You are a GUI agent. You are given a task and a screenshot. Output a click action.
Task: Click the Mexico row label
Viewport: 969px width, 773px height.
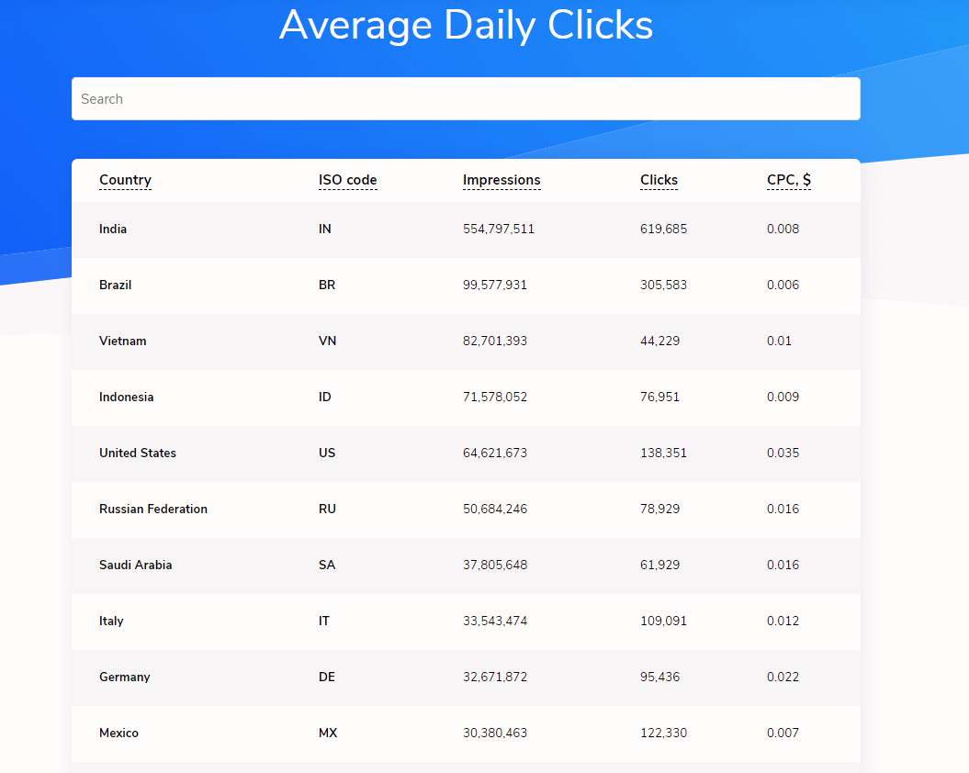118,734
